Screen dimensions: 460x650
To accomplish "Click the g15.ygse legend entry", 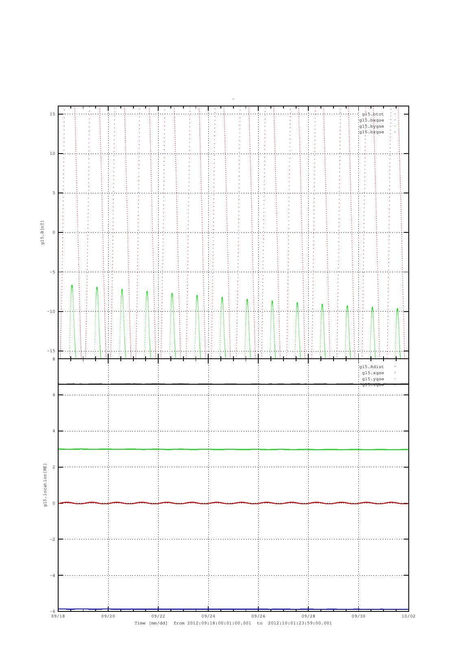I will click(373, 379).
